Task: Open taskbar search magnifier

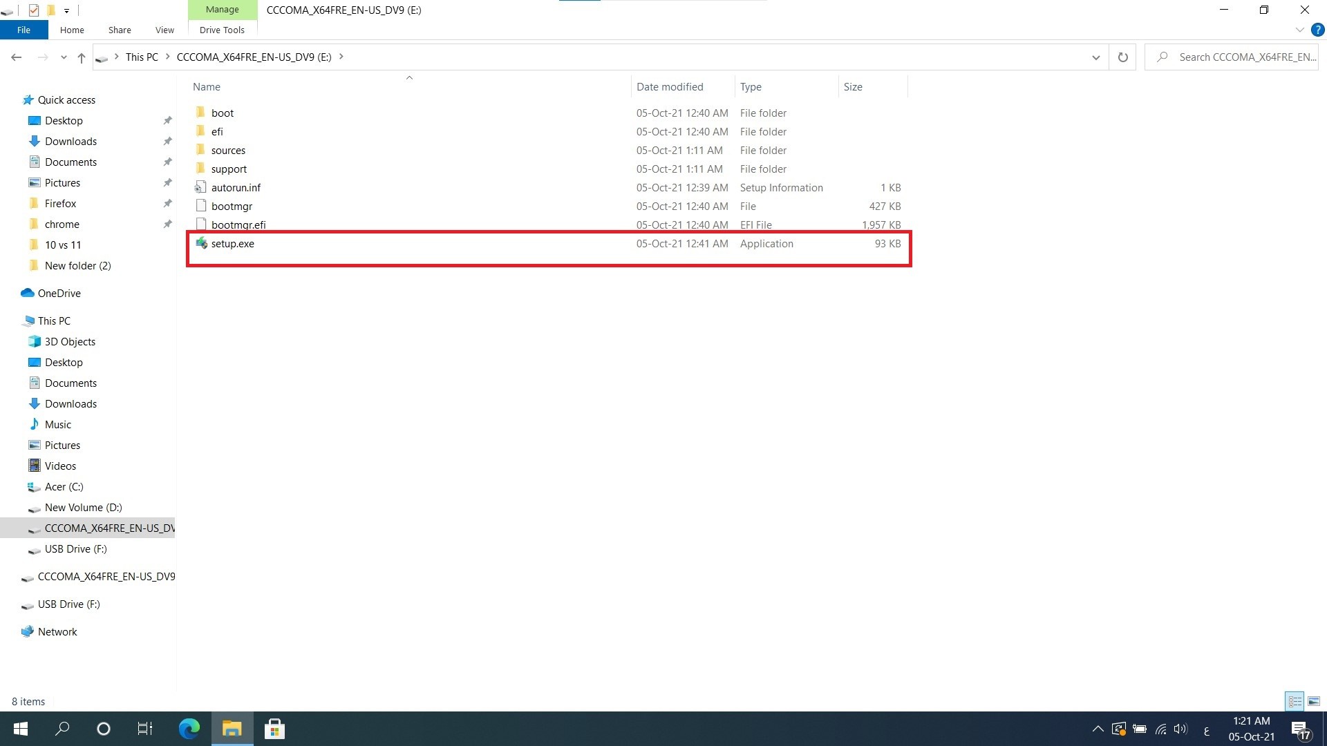Action: (x=62, y=729)
